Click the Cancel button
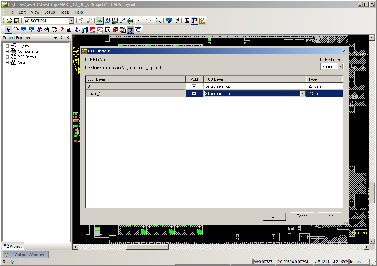 302,216
